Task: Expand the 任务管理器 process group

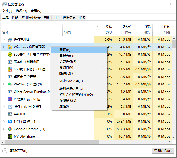Action: (x=4, y=39)
